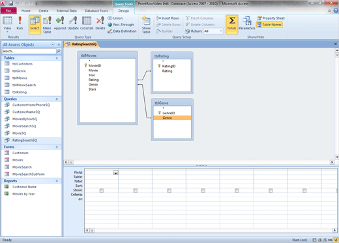Collapse the Queries group
This screenshot has height=243, width=339.
pos(57,99)
